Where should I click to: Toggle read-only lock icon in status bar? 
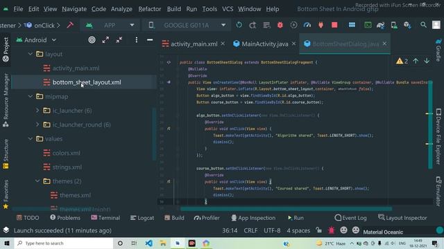click(x=319, y=230)
